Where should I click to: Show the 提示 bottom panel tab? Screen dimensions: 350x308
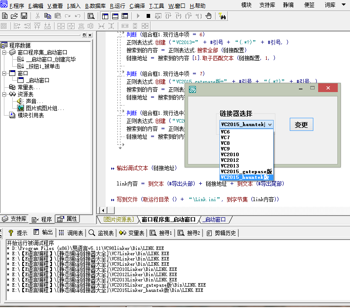(x=18, y=233)
